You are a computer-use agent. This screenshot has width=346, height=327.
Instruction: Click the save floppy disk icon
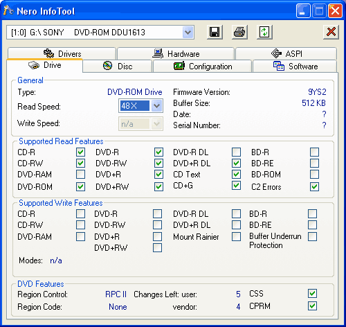pos(215,32)
